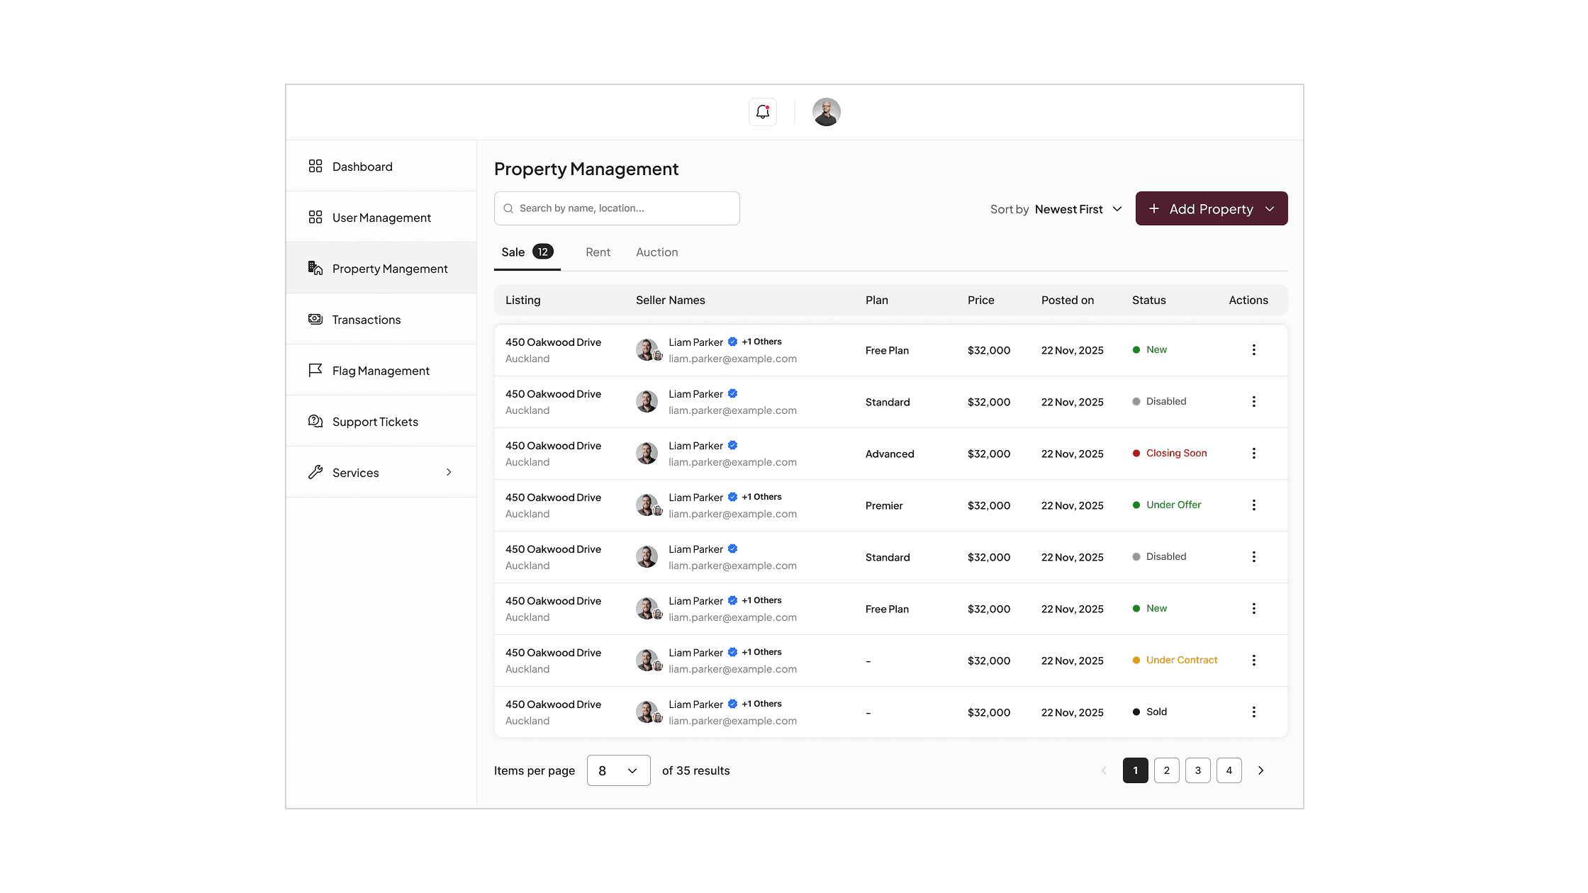Open User Management section
The height and width of the screenshot is (893, 1588).
click(381, 218)
